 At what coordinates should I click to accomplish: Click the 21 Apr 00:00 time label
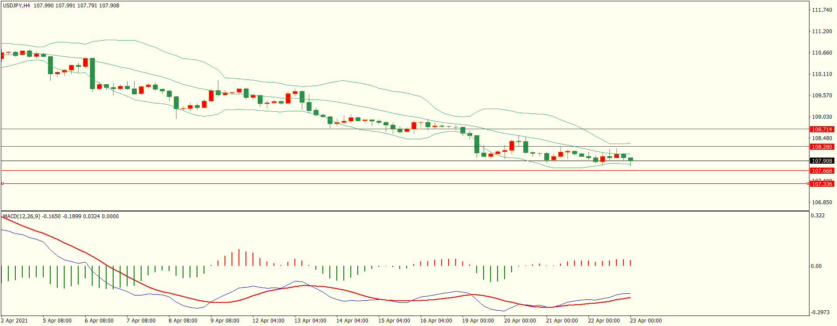coord(562,321)
